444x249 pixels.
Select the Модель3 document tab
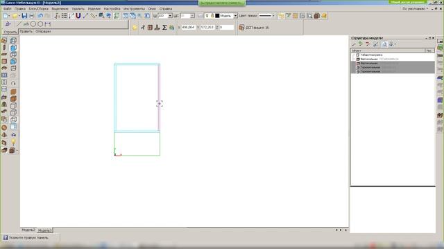click(x=44, y=230)
